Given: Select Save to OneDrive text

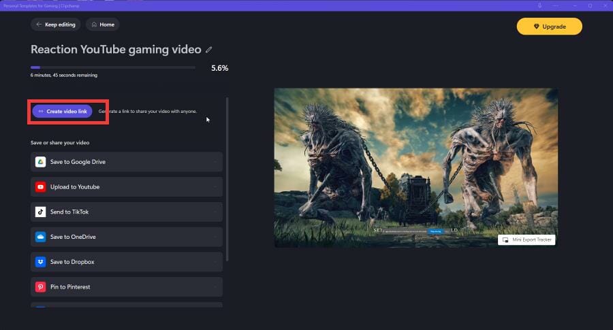Looking at the screenshot, I should tap(73, 237).
